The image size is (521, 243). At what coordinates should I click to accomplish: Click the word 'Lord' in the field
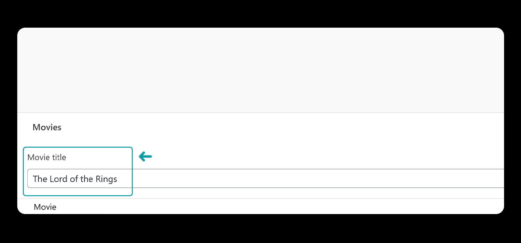[x=59, y=179]
